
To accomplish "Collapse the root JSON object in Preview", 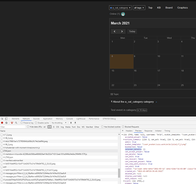I will pyautogui.click(x=122, y=135).
